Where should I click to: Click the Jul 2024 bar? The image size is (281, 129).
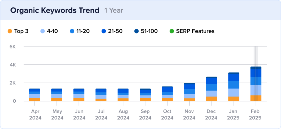coord(101,95)
